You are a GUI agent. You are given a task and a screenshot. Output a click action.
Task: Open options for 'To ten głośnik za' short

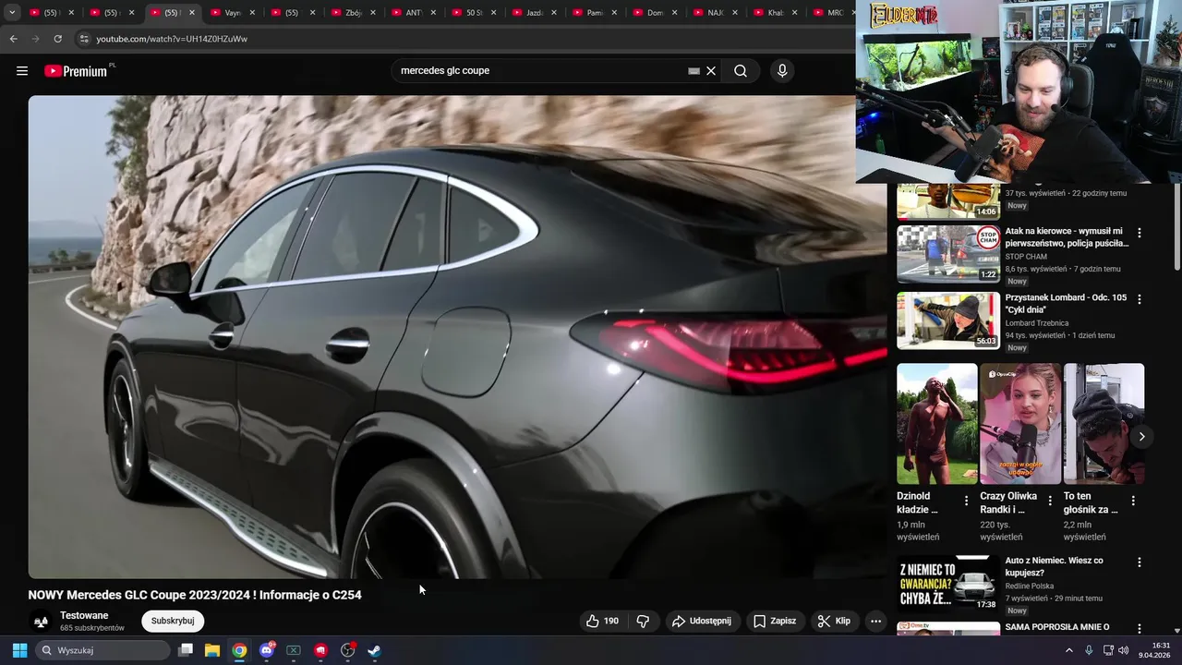point(1133,501)
